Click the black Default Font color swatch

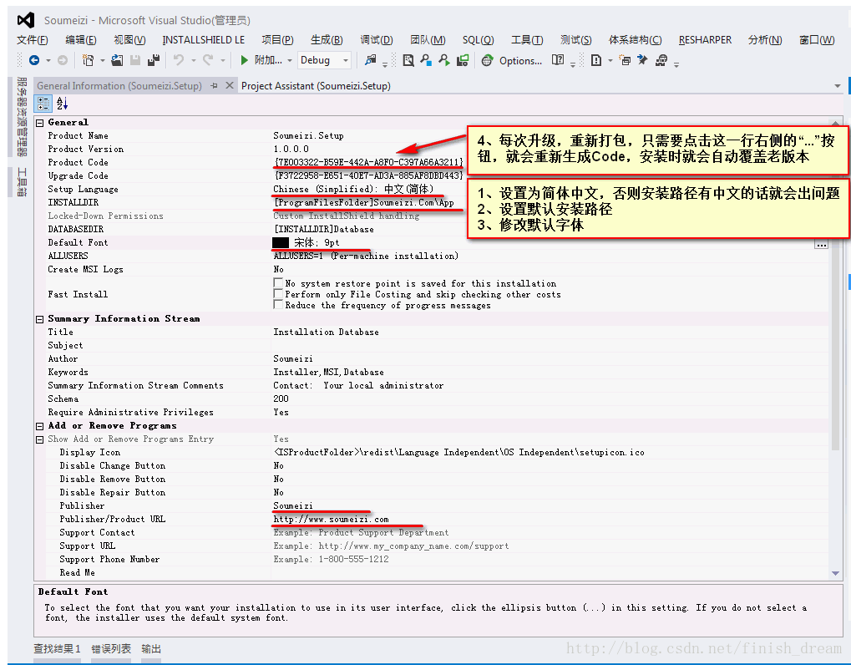[281, 242]
